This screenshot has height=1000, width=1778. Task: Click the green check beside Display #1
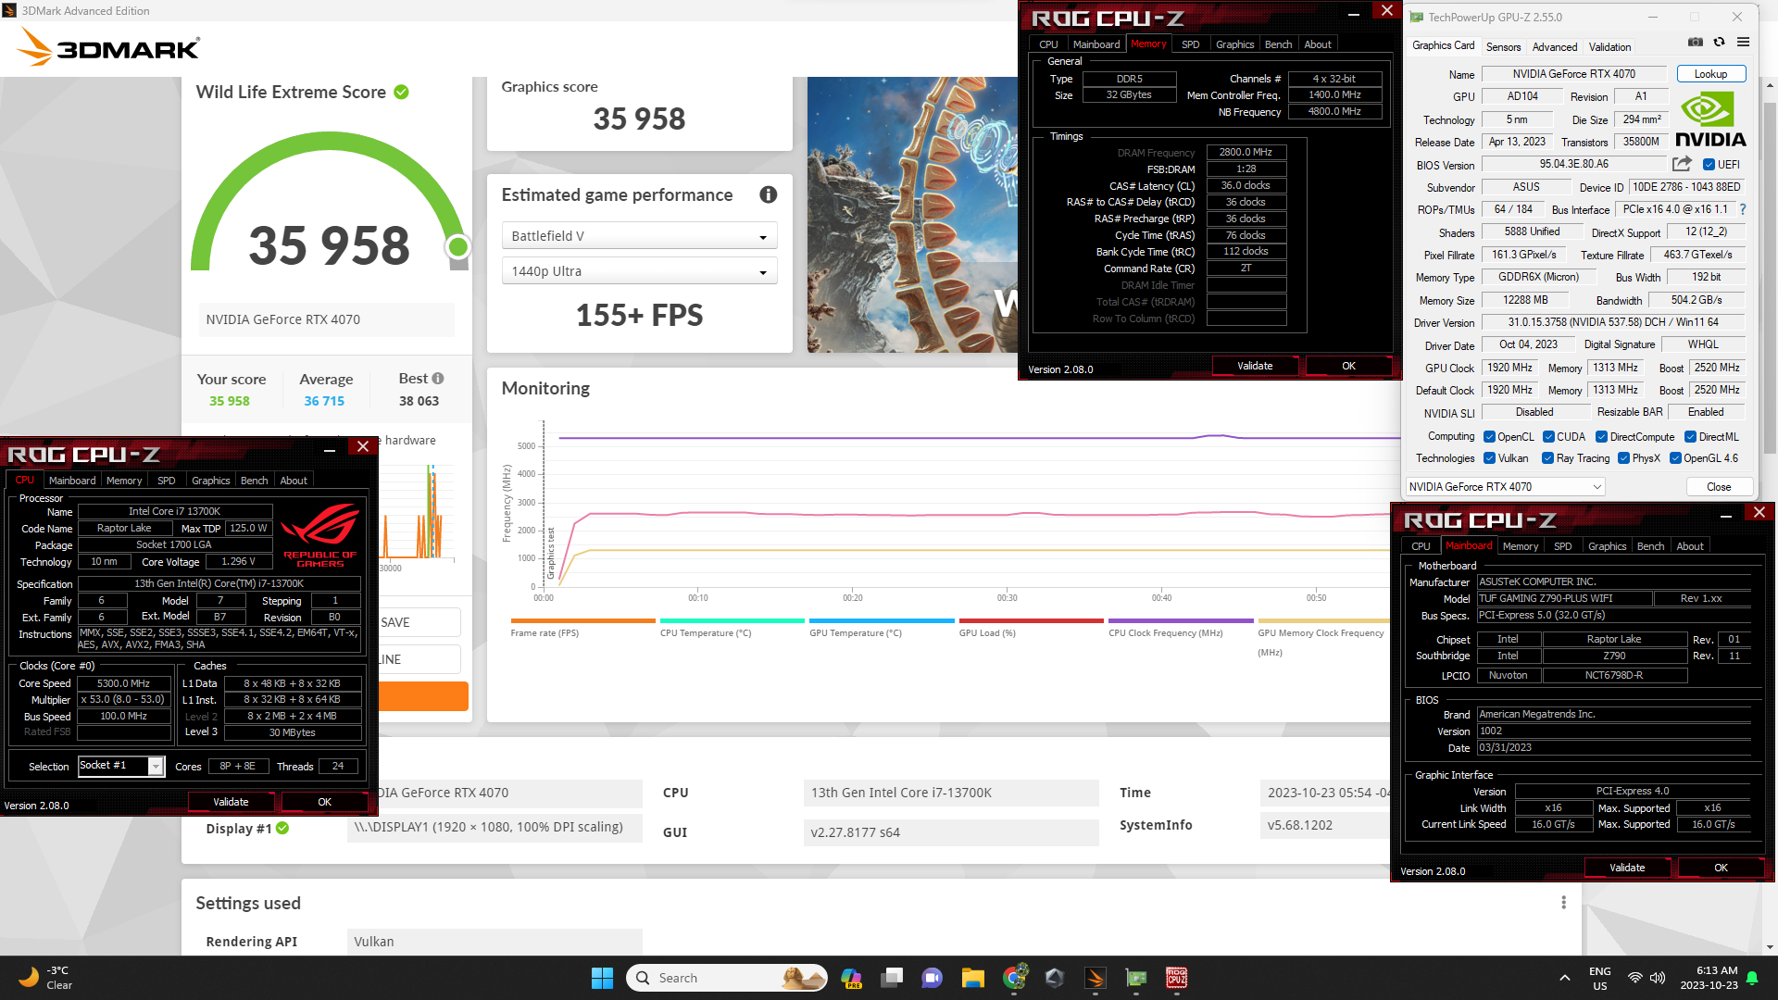pyautogui.click(x=282, y=828)
